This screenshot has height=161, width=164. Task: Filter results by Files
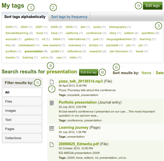point(22,102)
